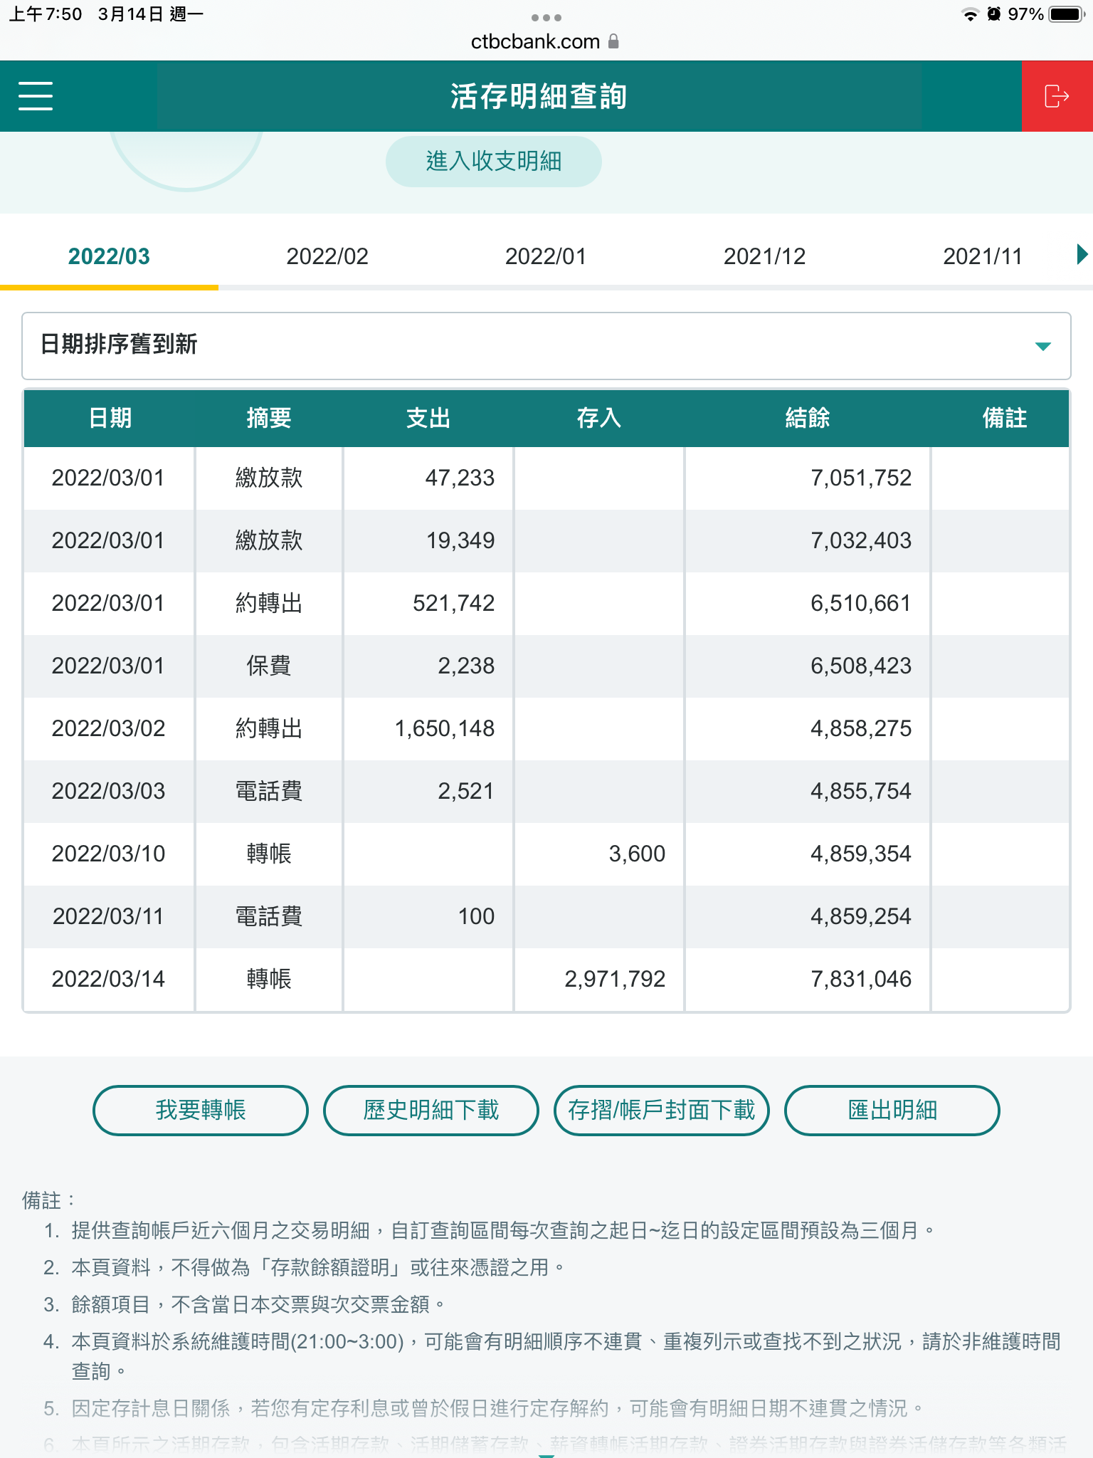Tap the battery status icon
The height and width of the screenshot is (1458, 1093).
click(x=1066, y=14)
